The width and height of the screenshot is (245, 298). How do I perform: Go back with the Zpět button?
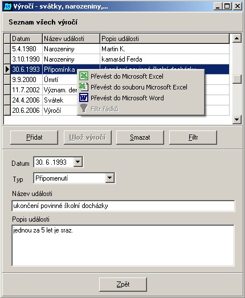pos(123,284)
